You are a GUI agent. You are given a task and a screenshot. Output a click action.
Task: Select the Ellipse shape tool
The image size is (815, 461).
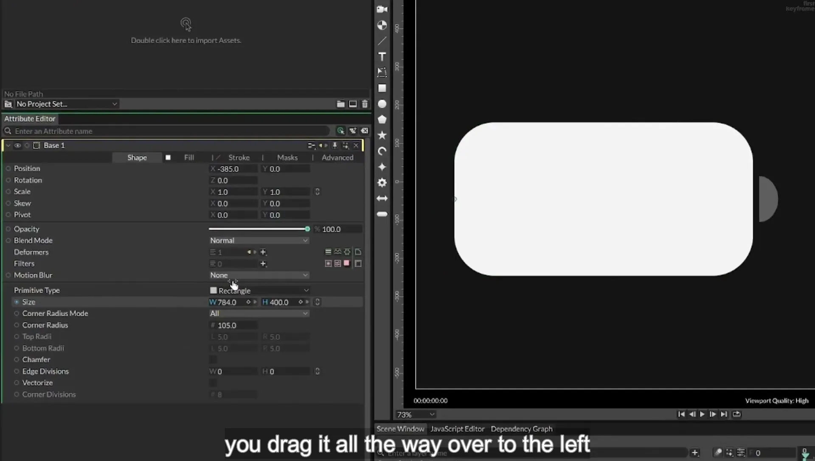[382, 104]
